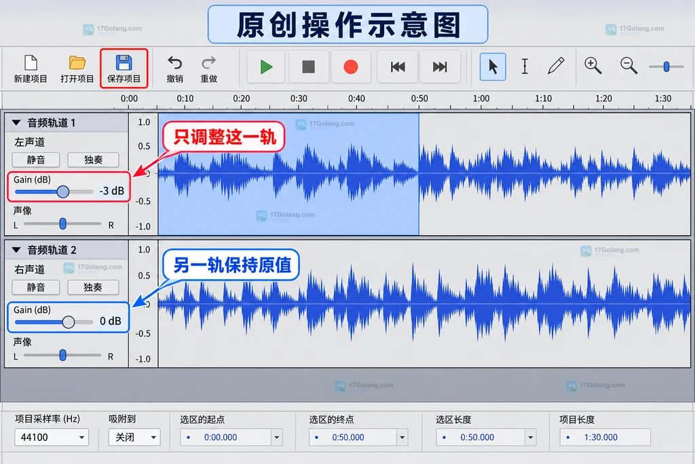Open 吸附到 关闭 dropdown
Image resolution: width=695 pixels, height=464 pixels.
pos(134,437)
